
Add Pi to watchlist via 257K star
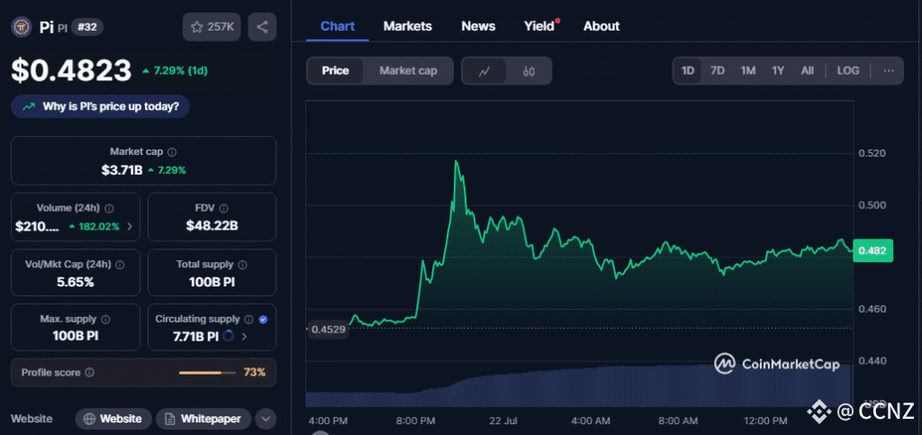coord(212,27)
